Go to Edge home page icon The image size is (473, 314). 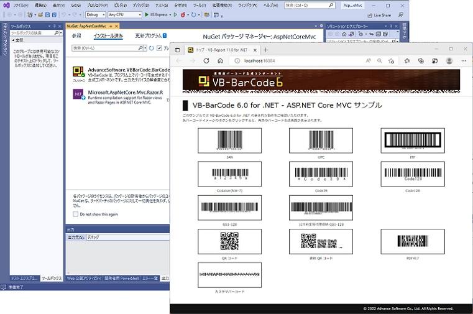pos(220,61)
